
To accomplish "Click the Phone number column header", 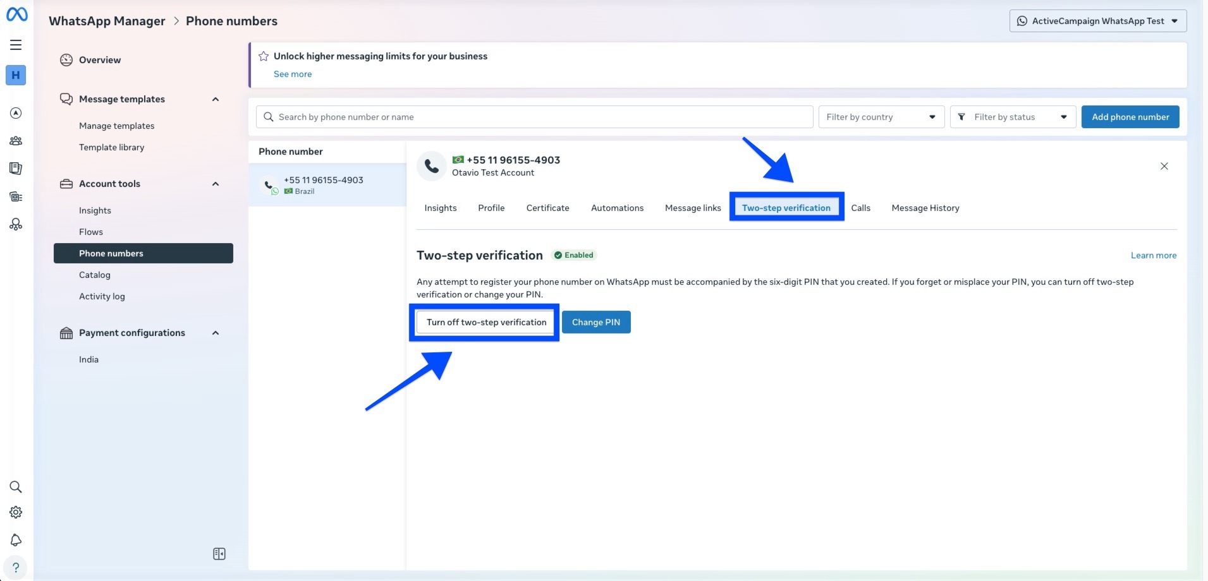I will click(291, 152).
